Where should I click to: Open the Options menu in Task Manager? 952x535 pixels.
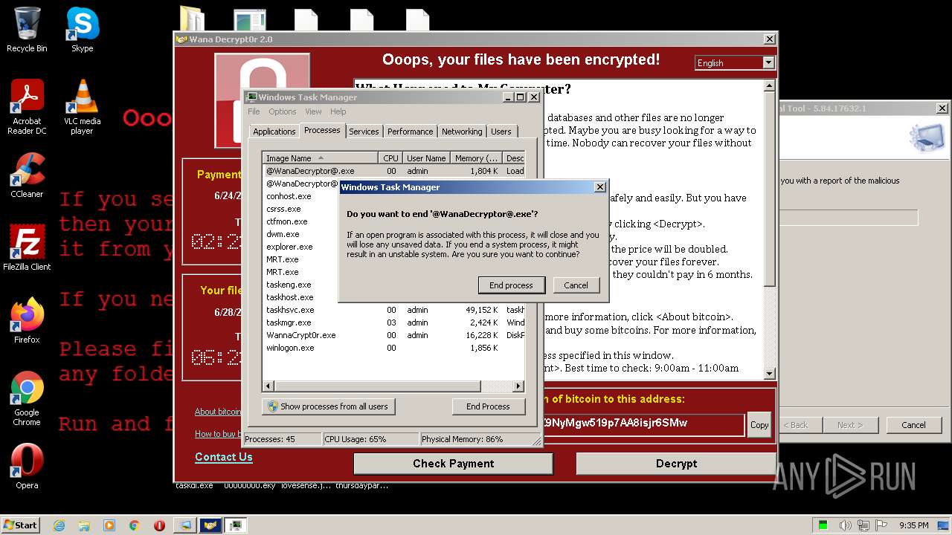coord(283,111)
